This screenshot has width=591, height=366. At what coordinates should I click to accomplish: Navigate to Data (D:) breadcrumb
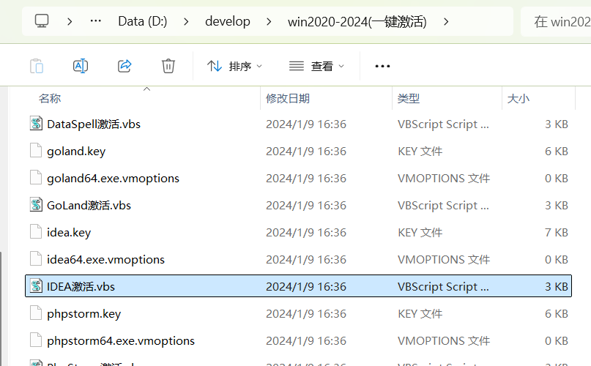(x=143, y=21)
